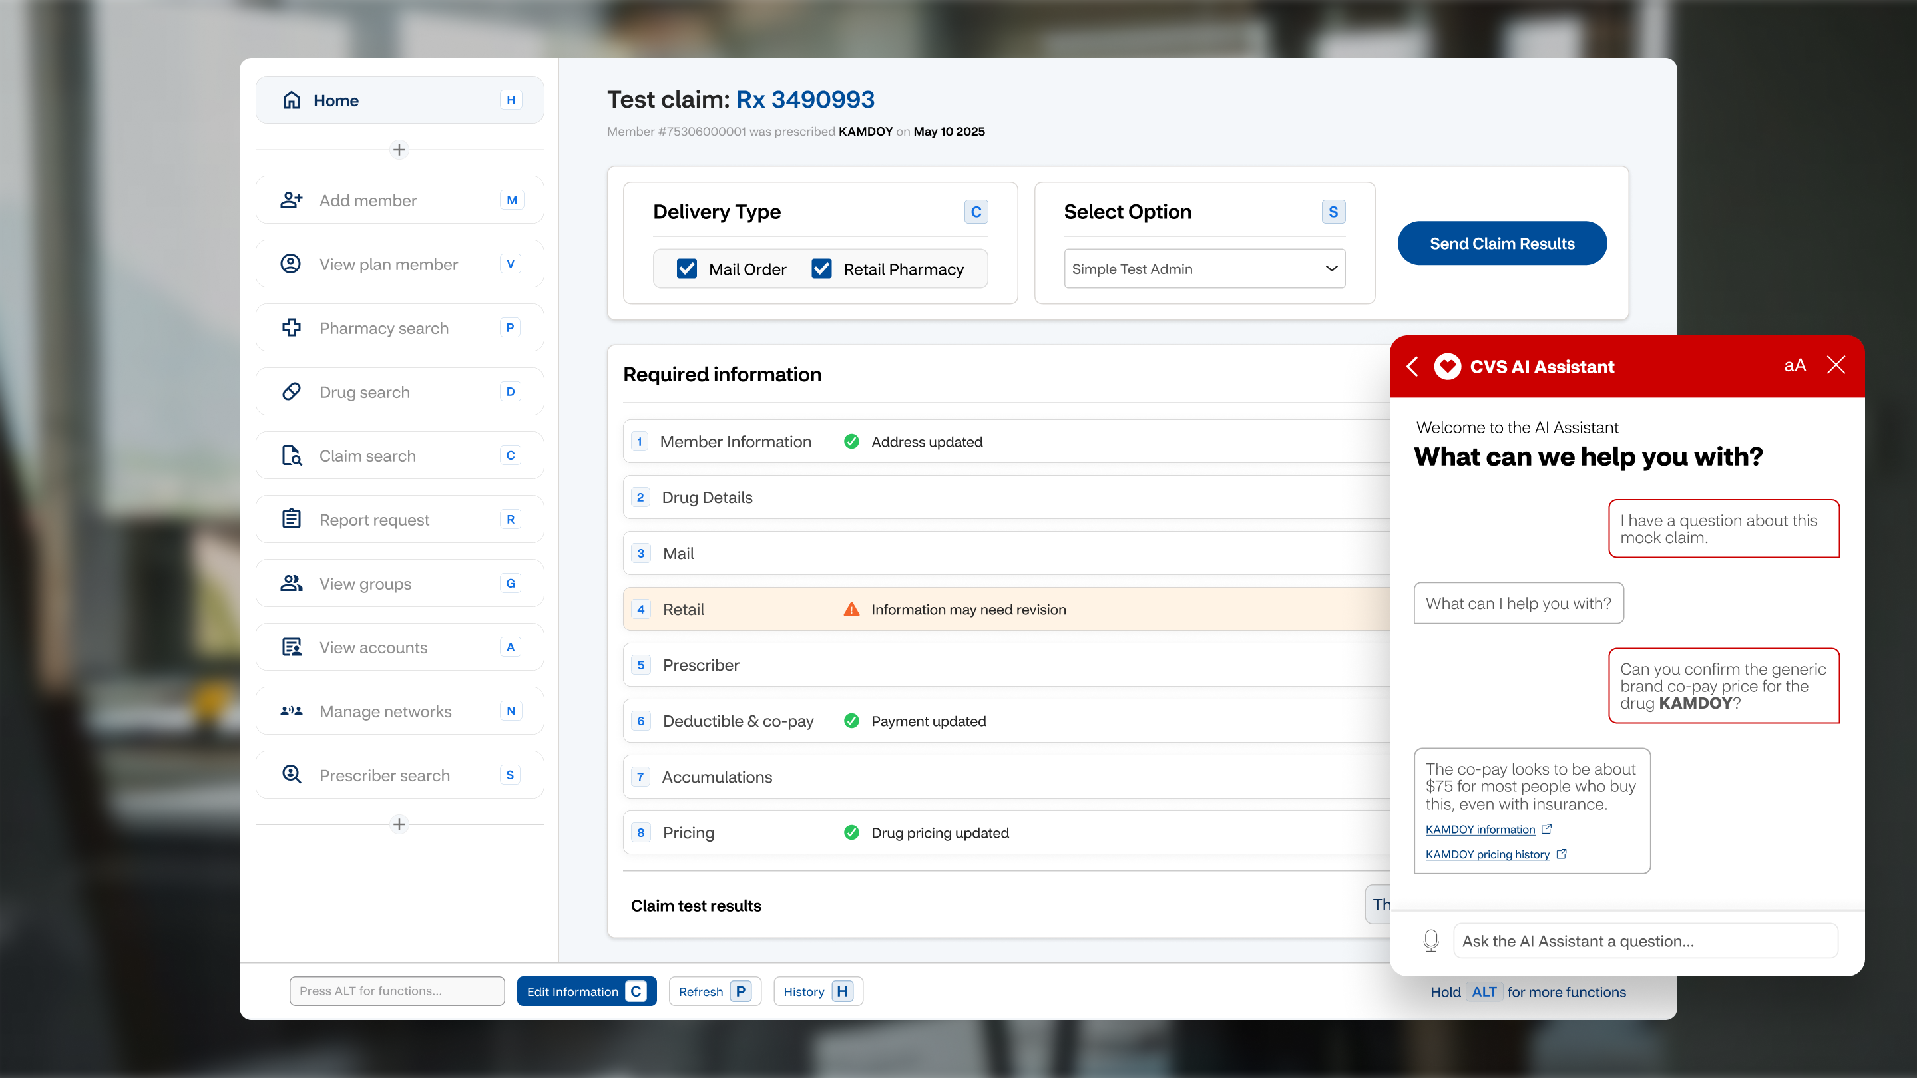Select the Home sidebar item
This screenshot has width=1917, height=1078.
tap(399, 100)
